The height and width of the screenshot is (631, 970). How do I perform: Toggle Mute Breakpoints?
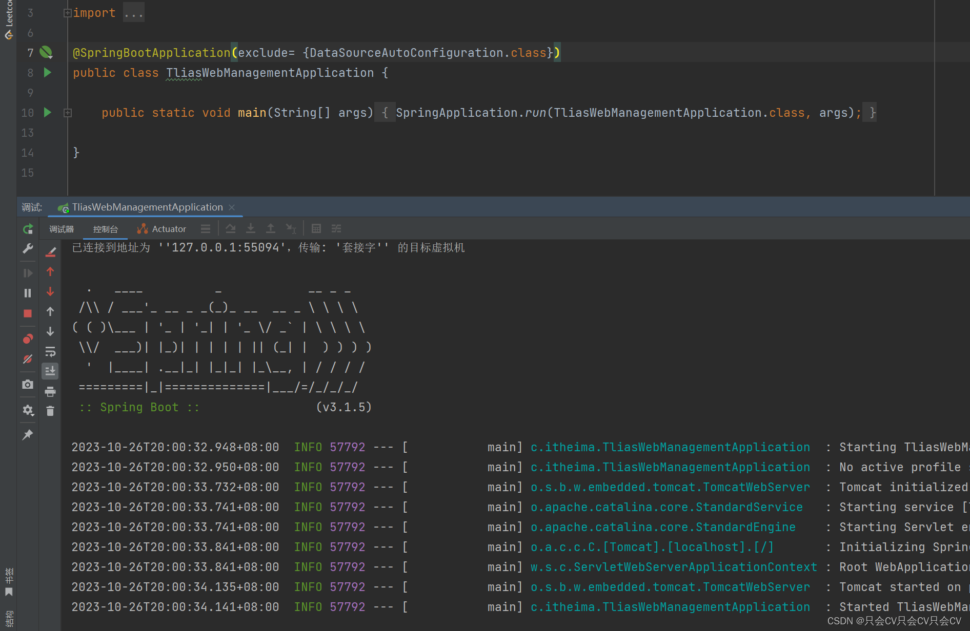pos(28,359)
